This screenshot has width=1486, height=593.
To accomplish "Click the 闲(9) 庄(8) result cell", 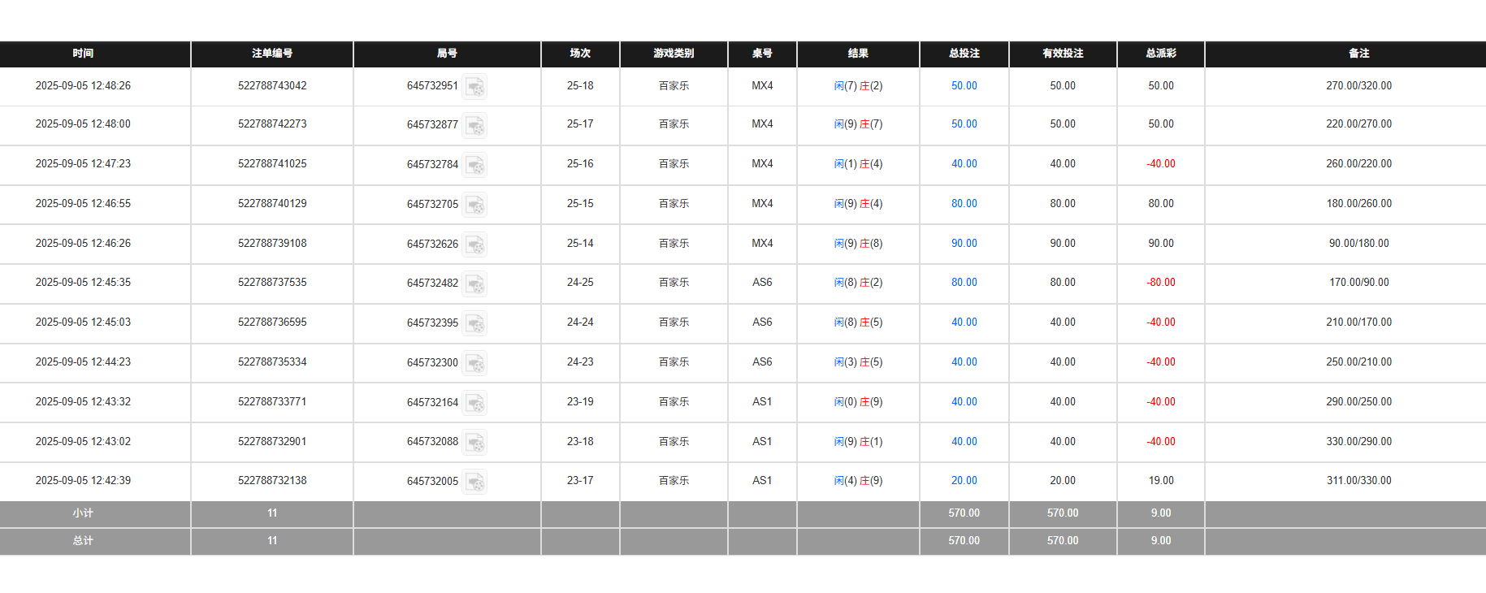I will point(858,244).
